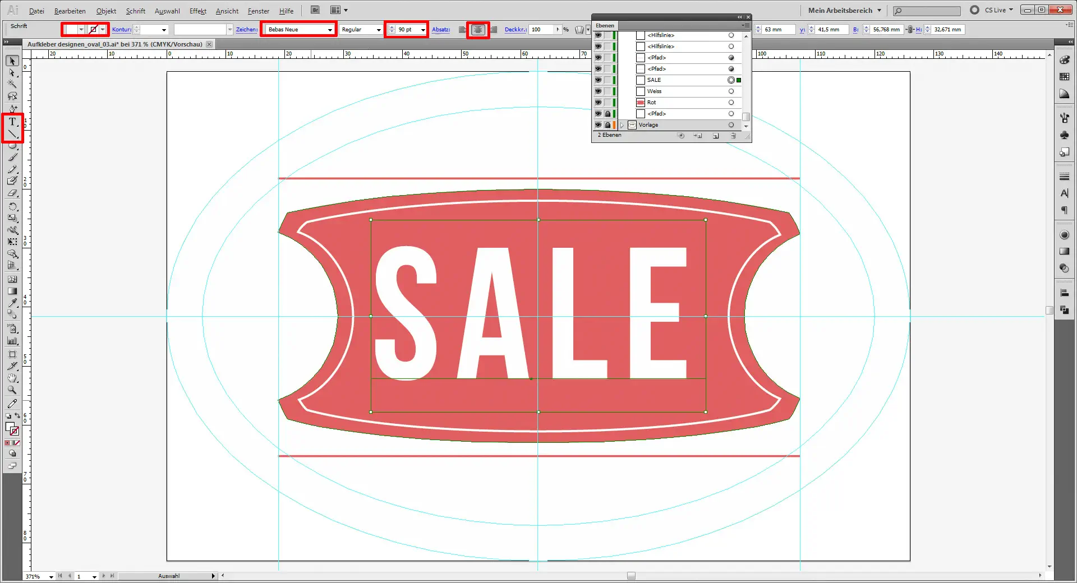Pick the Magic Wand tool
This screenshot has height=583, width=1077.
point(12,84)
